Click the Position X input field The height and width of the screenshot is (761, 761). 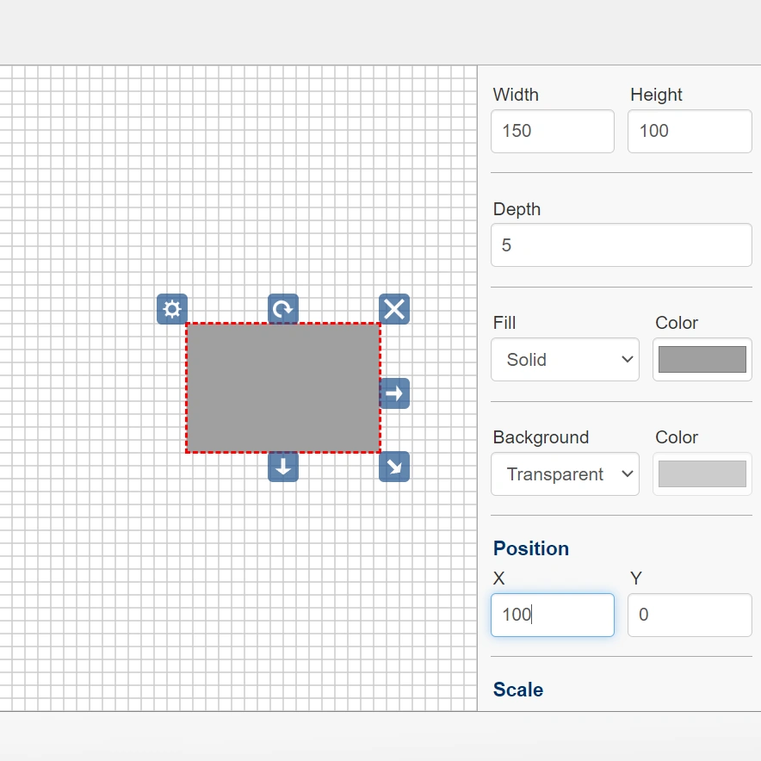552,616
